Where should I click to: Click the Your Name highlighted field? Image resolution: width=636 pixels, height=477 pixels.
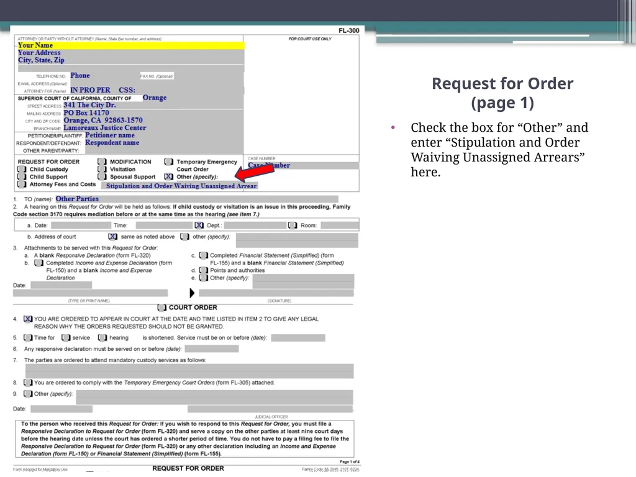(130, 45)
